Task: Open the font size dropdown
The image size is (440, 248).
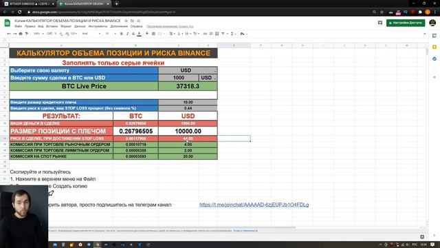Action: [110, 34]
